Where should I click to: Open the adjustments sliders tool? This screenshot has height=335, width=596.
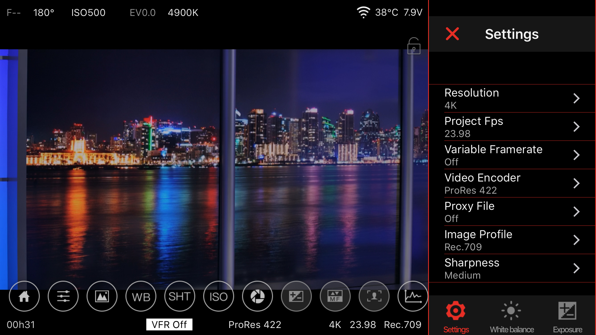(x=63, y=296)
